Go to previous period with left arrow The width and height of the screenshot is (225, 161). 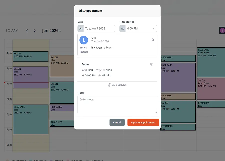27,31
